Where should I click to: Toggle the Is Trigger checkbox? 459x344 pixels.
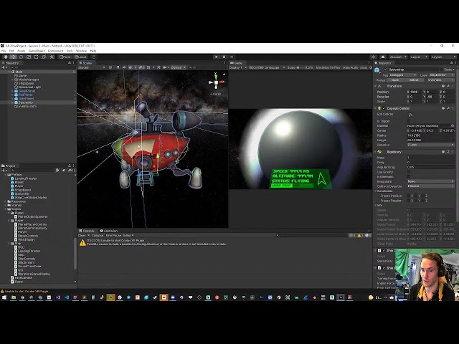coord(409,121)
